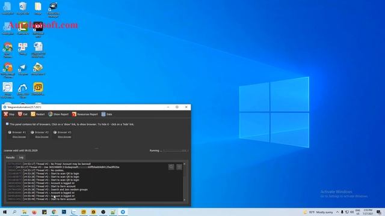385x216 pixels.
Task: Show browser link under Browser #3
Action: [64, 137]
